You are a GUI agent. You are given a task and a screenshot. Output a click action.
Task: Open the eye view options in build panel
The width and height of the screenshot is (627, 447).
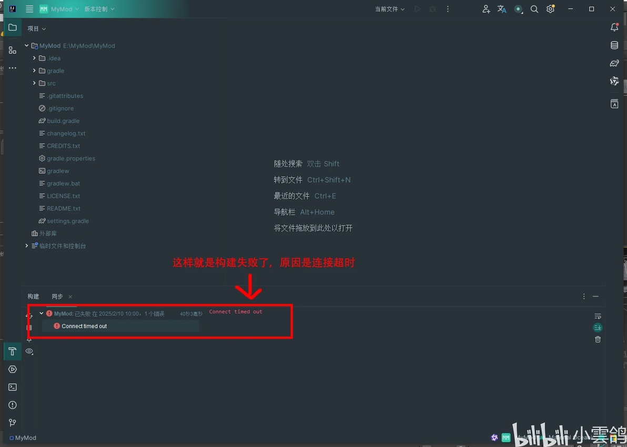pyautogui.click(x=29, y=351)
